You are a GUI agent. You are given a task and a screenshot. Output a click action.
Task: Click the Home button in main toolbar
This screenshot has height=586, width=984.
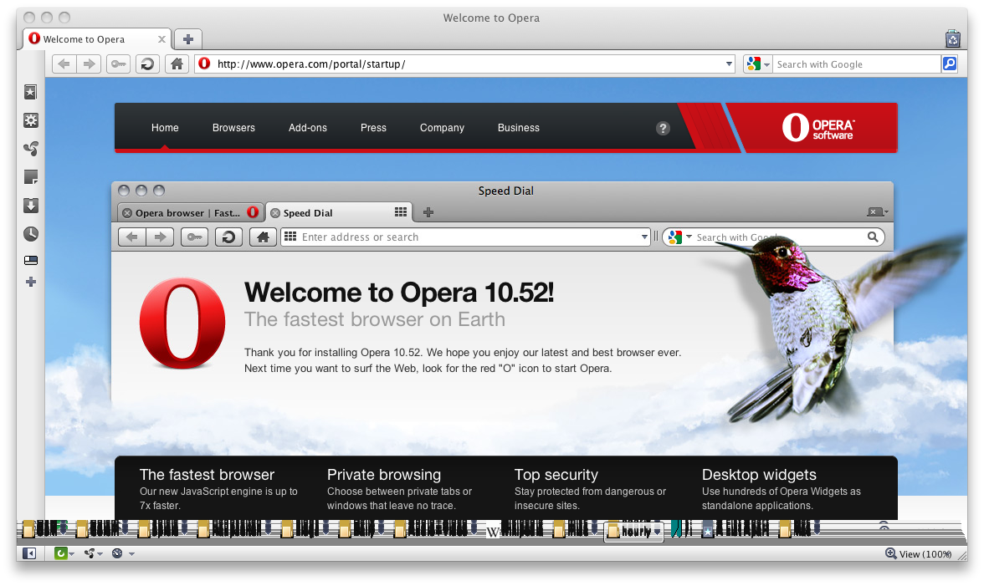click(x=176, y=64)
